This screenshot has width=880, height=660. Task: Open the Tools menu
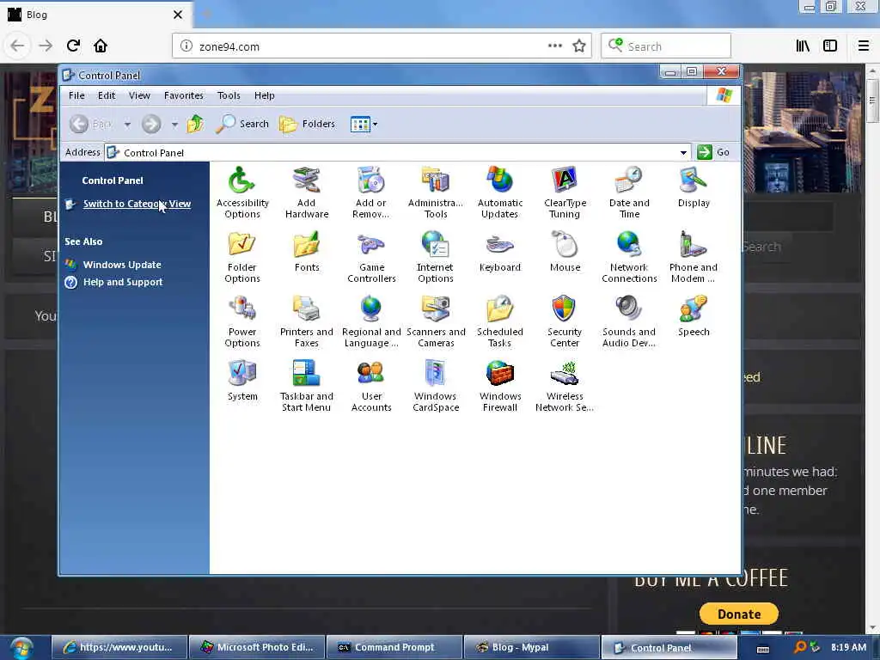pyautogui.click(x=229, y=95)
